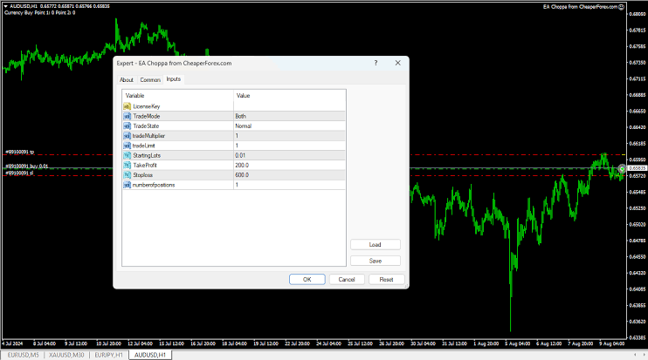Open the EURJPY,H1 chart tab
This screenshot has width=648, height=360.
pos(108,355)
